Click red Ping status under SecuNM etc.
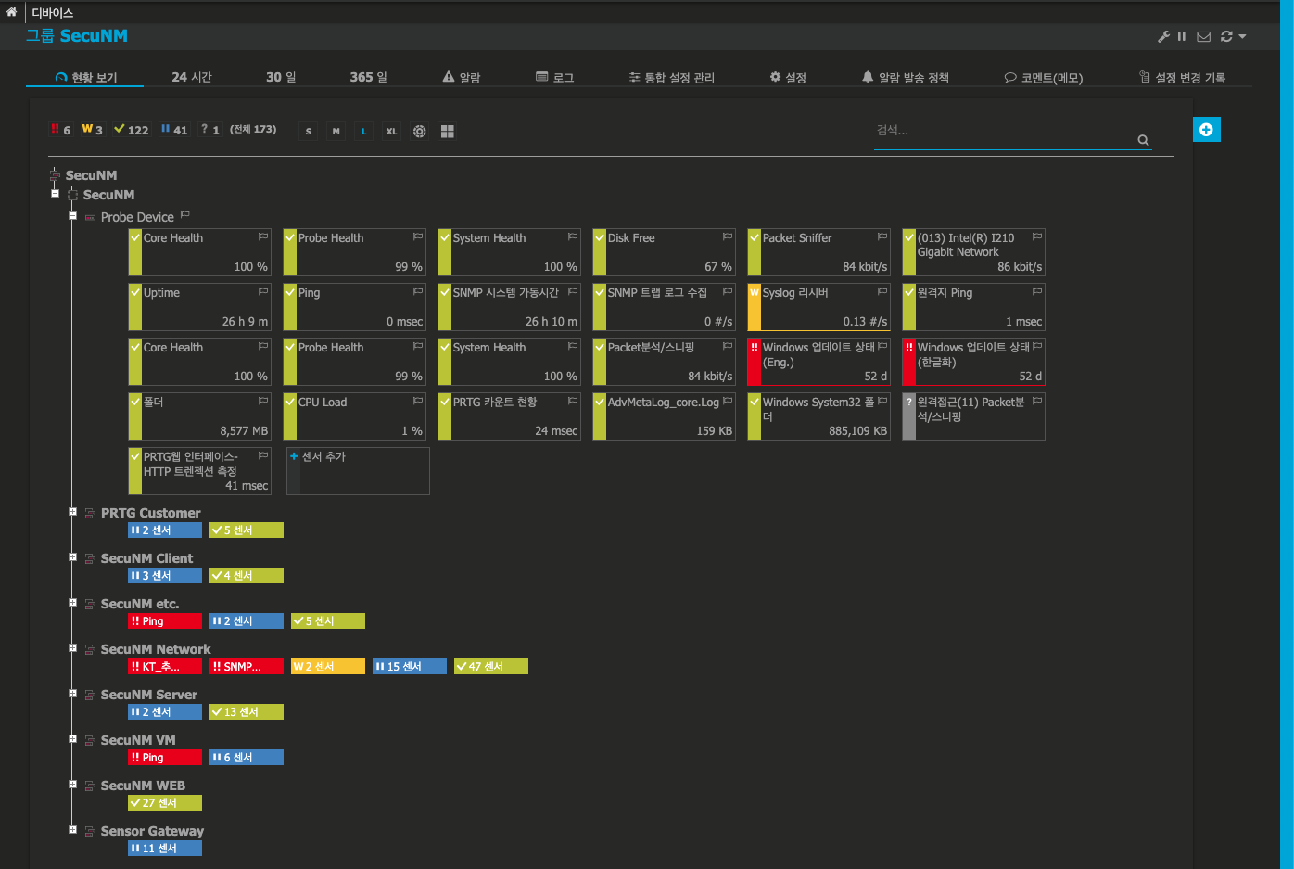Image resolution: width=1294 pixels, height=869 pixels. coord(165,621)
